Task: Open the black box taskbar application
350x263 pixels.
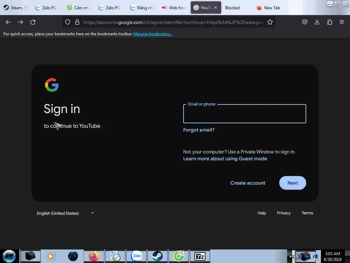Action: click(30, 256)
